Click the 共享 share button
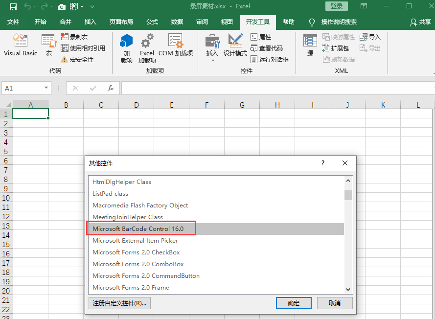Screen dimensions: 435x319 (420, 22)
